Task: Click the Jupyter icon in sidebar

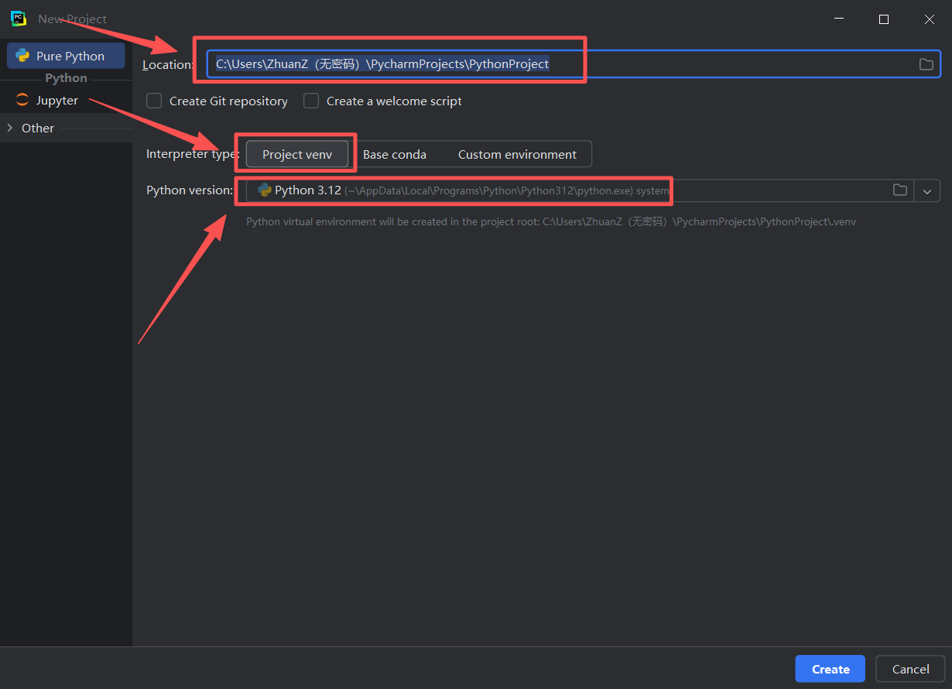Action: (x=22, y=101)
